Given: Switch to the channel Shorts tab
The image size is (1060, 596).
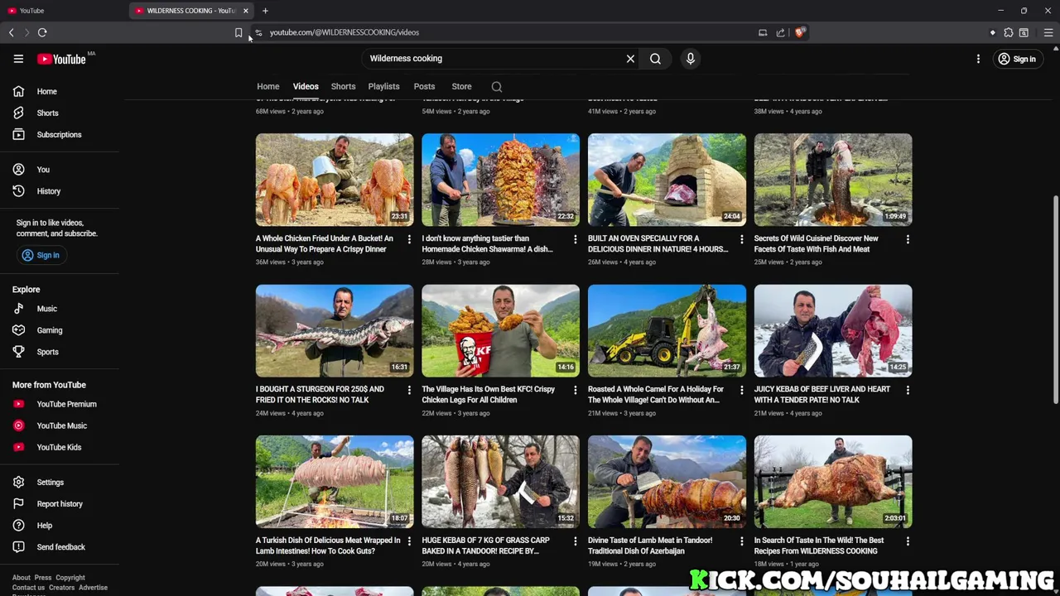Looking at the screenshot, I should pyautogui.click(x=343, y=87).
